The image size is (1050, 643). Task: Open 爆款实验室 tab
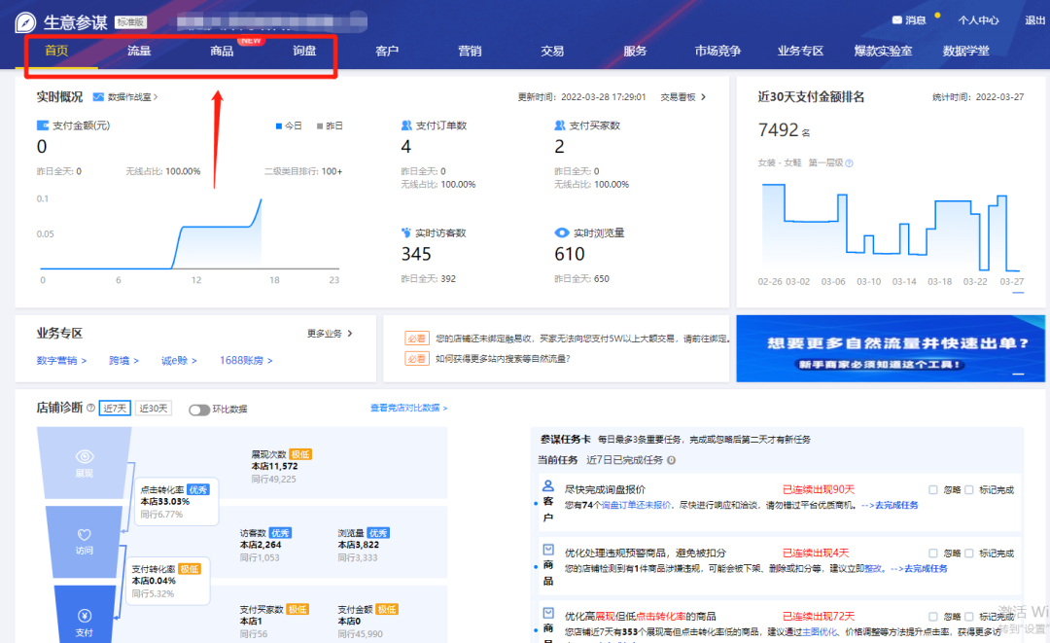[x=883, y=51]
